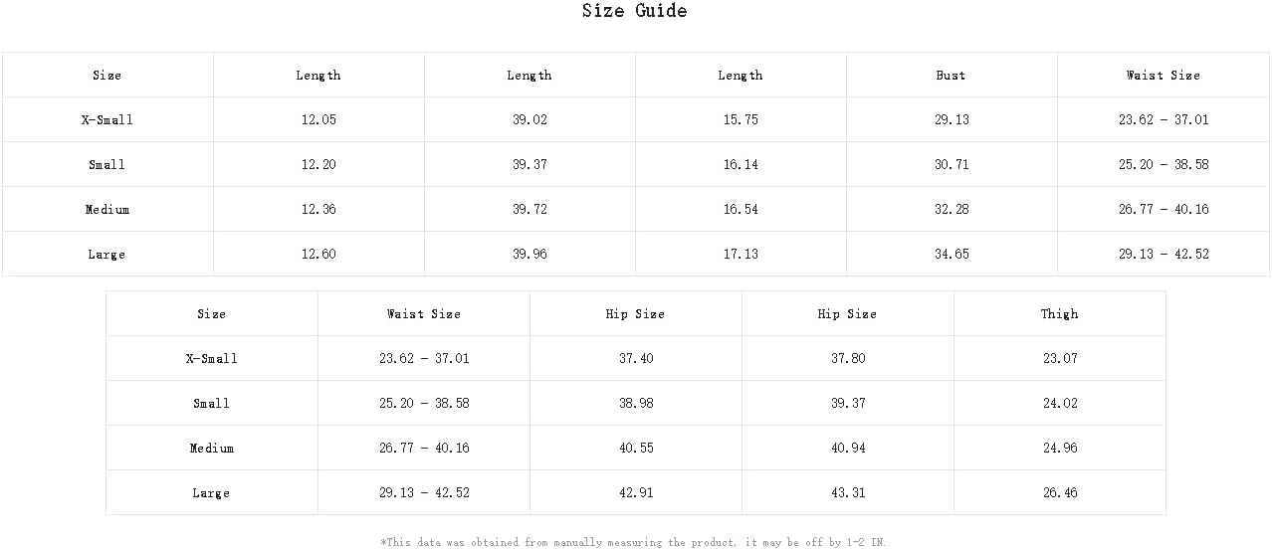Click the bust value 32.28
Viewport: 1272px width, 550px height.
click(x=951, y=209)
